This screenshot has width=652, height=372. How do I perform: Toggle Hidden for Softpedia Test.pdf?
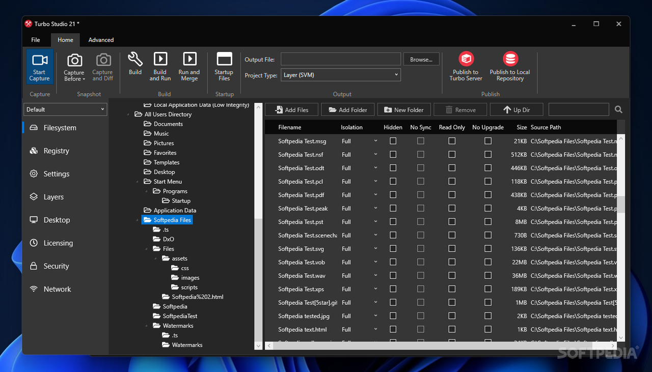[393, 195]
